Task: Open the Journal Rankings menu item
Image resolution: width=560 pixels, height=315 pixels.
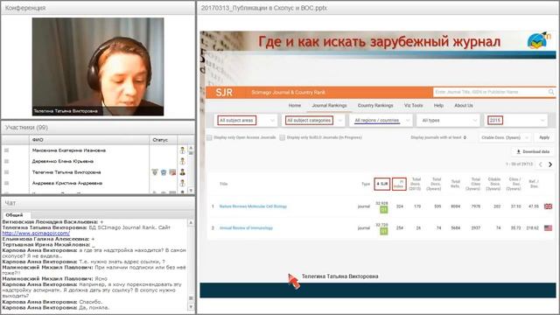Action: (x=329, y=105)
